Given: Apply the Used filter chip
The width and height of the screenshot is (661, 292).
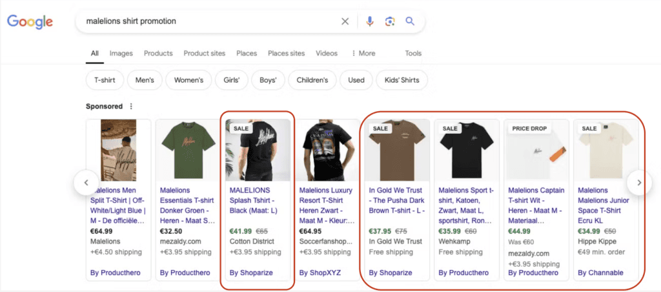Looking at the screenshot, I should pyautogui.click(x=356, y=80).
